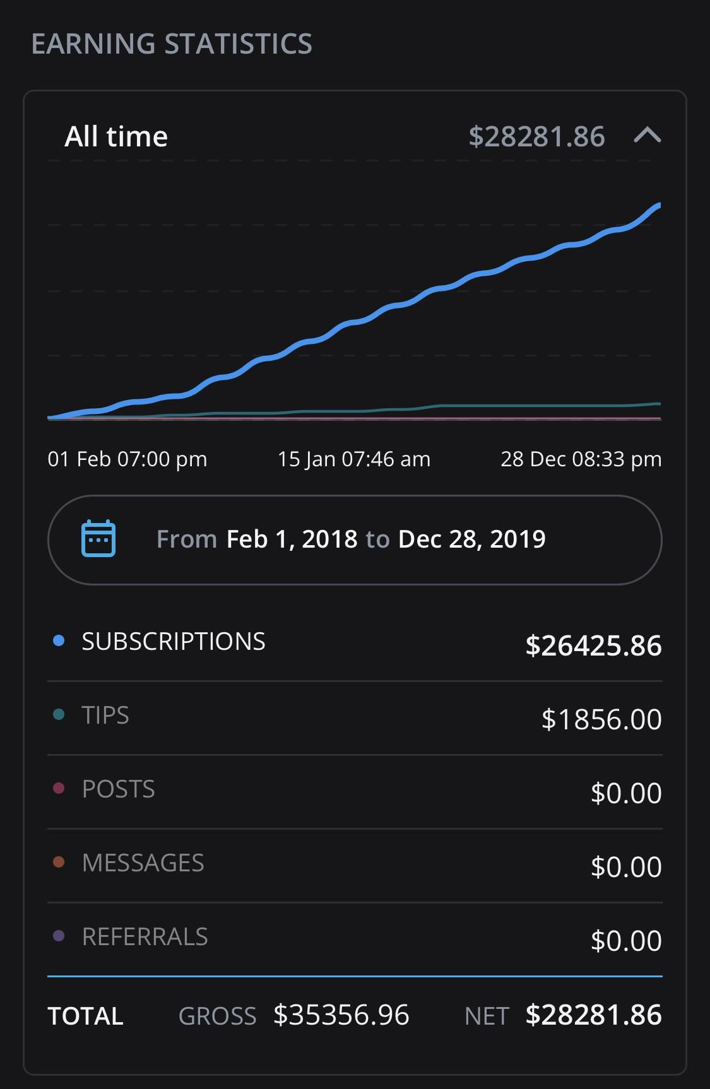
Task: Click the 15 Jan 07:46 am axis label
Action: 354,459
